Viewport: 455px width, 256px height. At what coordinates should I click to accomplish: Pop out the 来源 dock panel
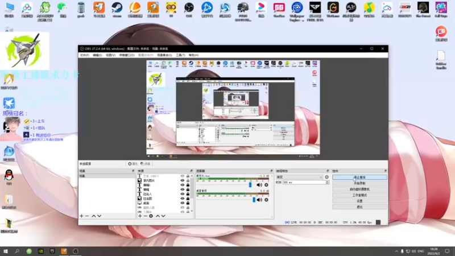(192, 171)
